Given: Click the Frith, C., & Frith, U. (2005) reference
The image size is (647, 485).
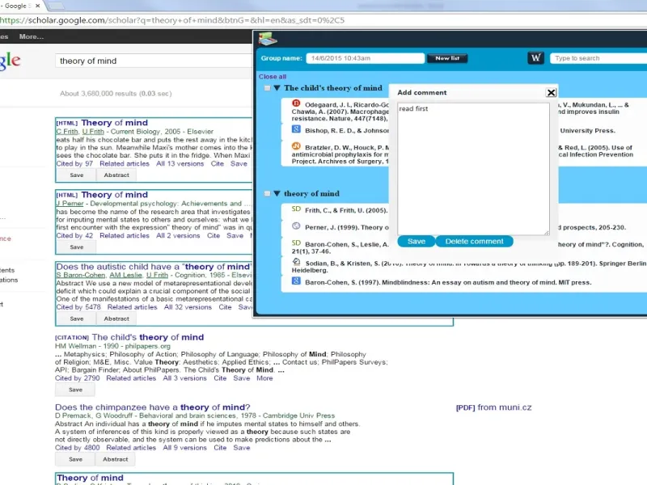Looking at the screenshot, I should pyautogui.click(x=347, y=210).
